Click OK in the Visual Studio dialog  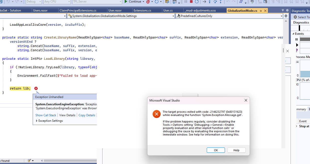pyautogui.click(x=216, y=150)
